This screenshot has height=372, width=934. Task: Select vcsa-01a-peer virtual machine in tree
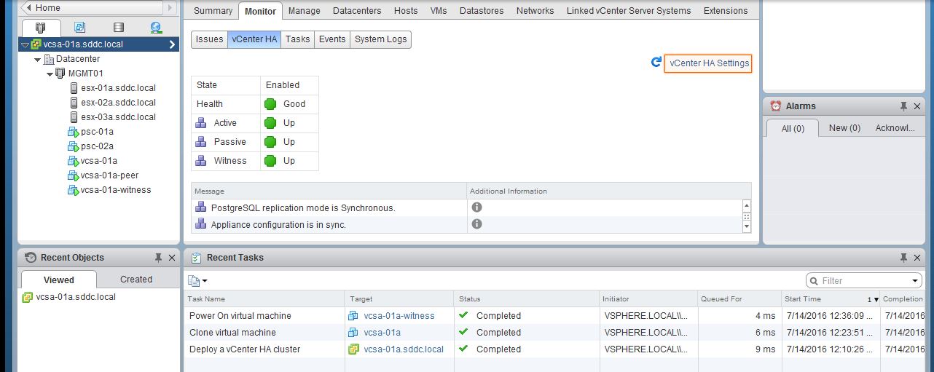pyautogui.click(x=109, y=175)
